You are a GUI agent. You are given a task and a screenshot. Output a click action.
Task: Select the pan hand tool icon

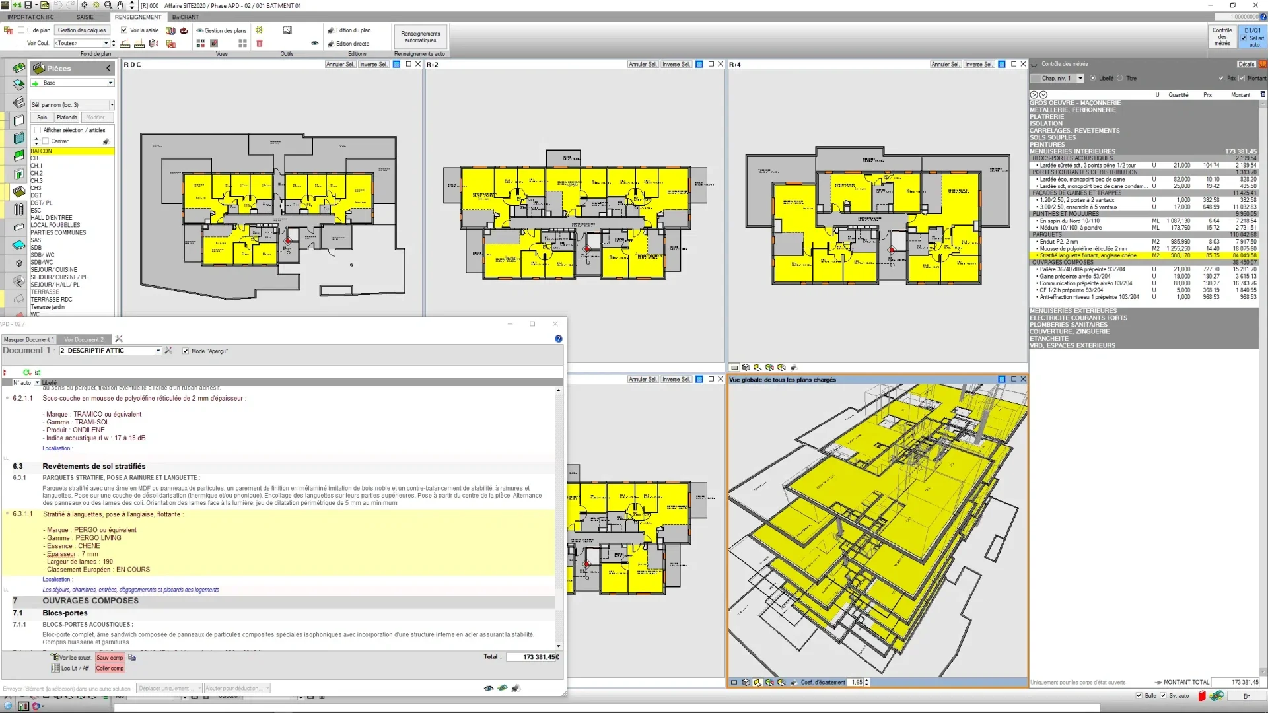coord(120,5)
